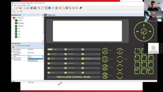Select the NAC TROUBLE LED indicator
163x92 pixels.
coord(65,59)
